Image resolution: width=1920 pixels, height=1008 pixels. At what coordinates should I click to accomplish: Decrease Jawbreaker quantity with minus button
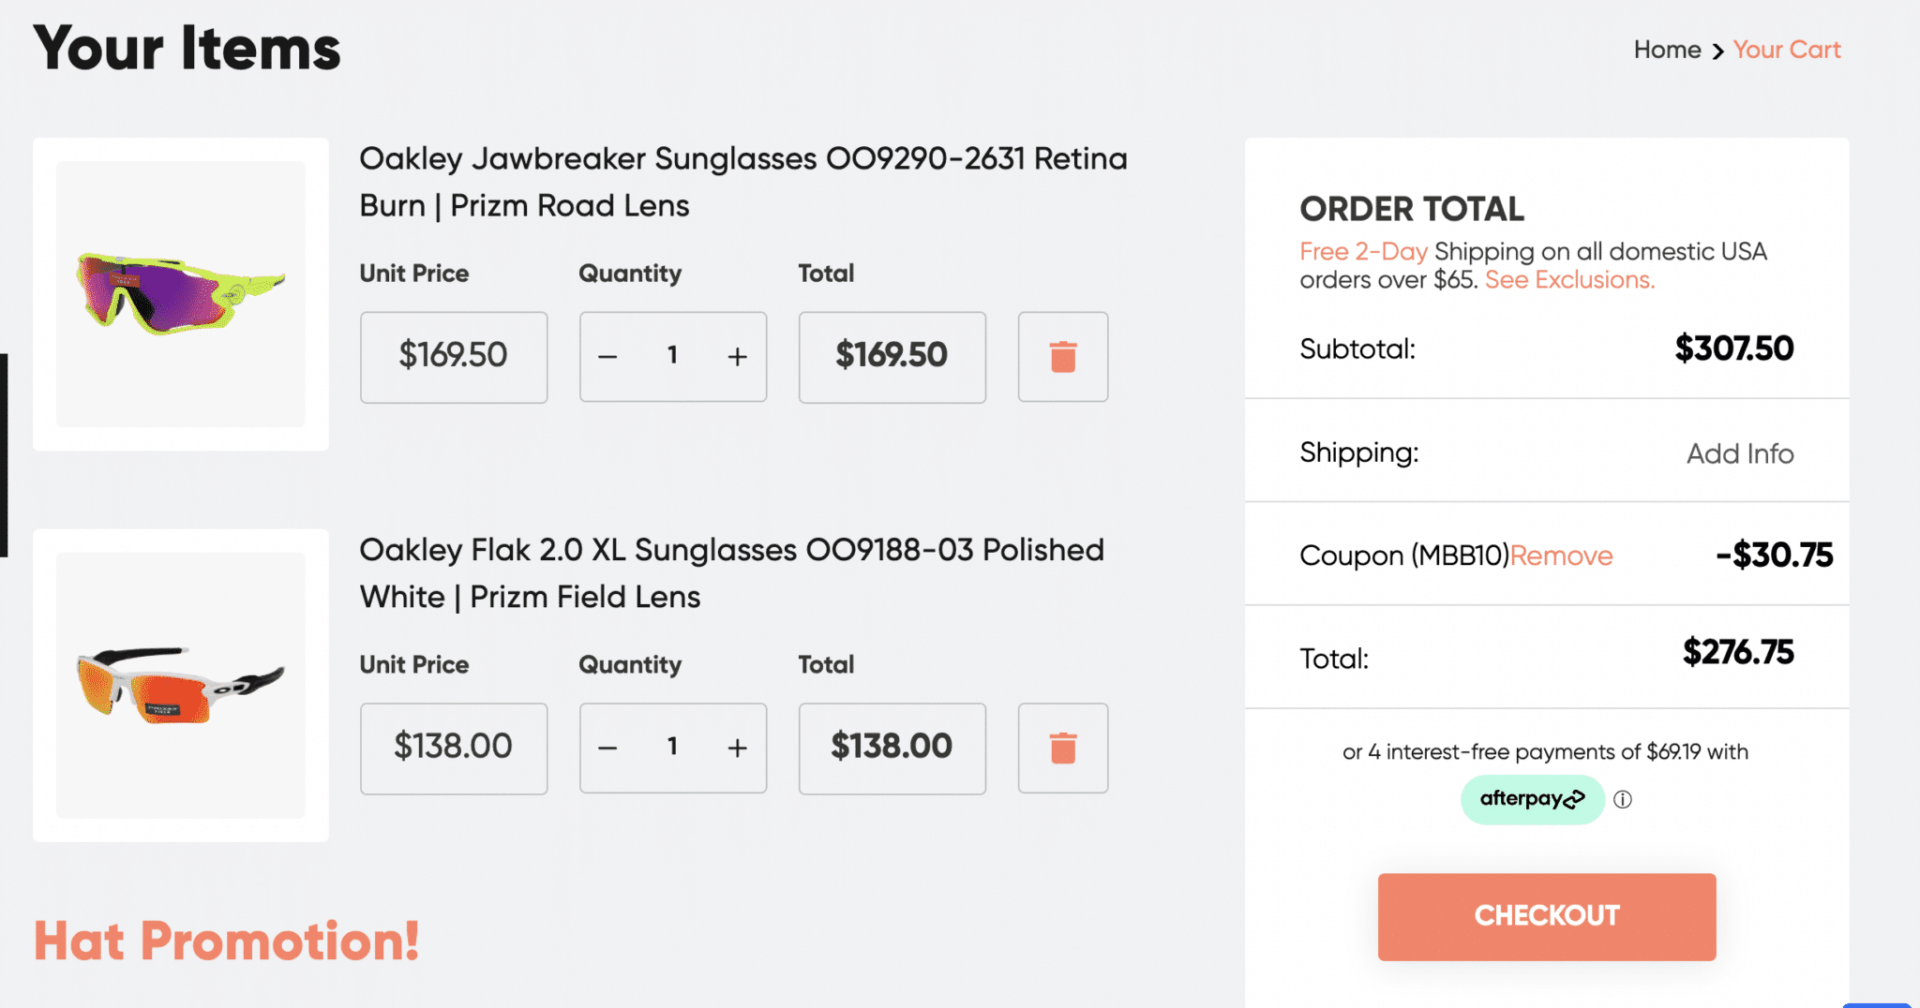pos(607,357)
